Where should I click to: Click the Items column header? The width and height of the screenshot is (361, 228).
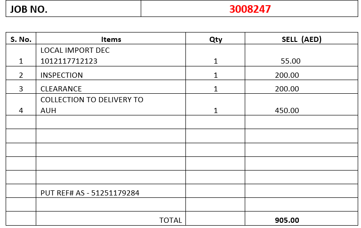click(111, 39)
